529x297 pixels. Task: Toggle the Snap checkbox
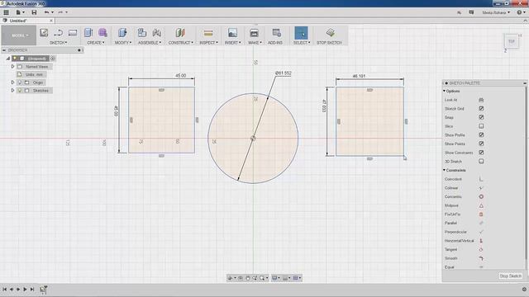[x=481, y=117]
